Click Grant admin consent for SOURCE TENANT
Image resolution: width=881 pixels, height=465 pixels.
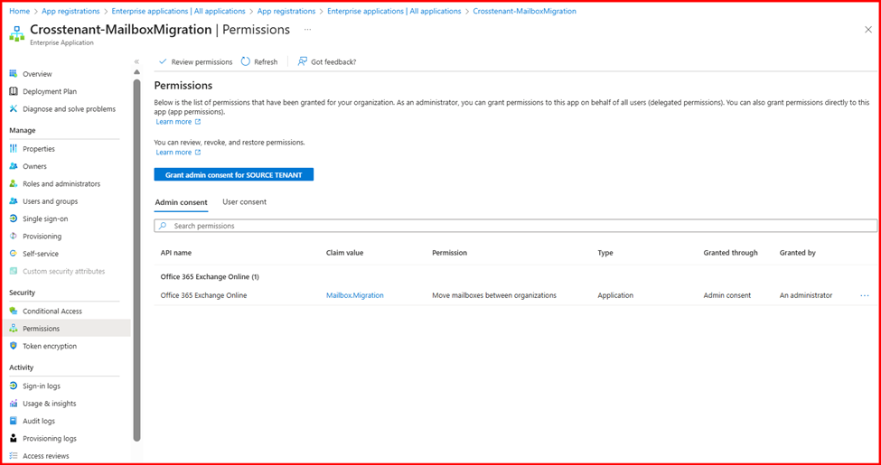pyautogui.click(x=234, y=174)
